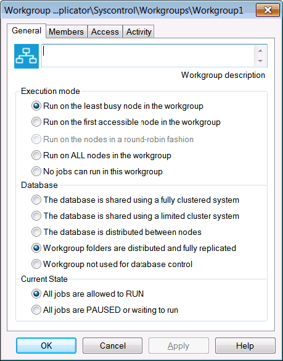
Task: Set state to all jobs PAUSED
Action: (105, 310)
